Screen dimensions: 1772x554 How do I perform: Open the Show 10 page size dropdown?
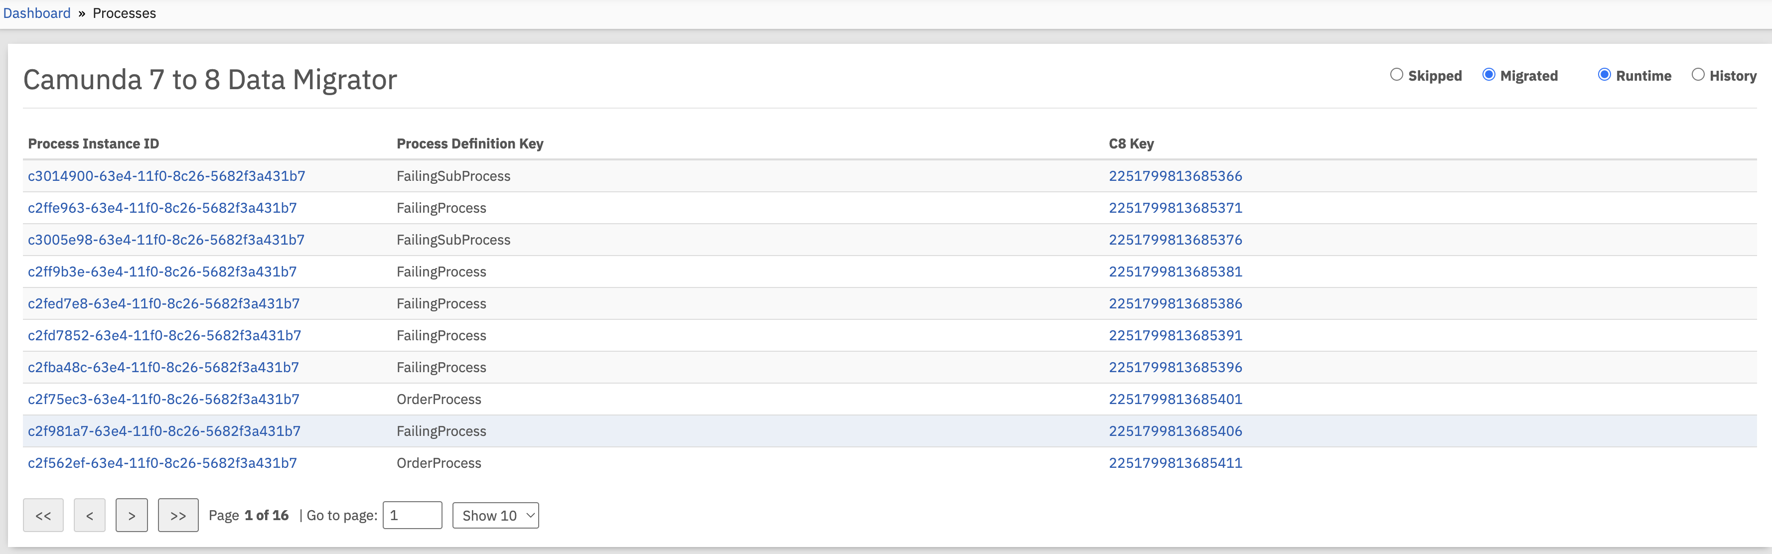[495, 516]
